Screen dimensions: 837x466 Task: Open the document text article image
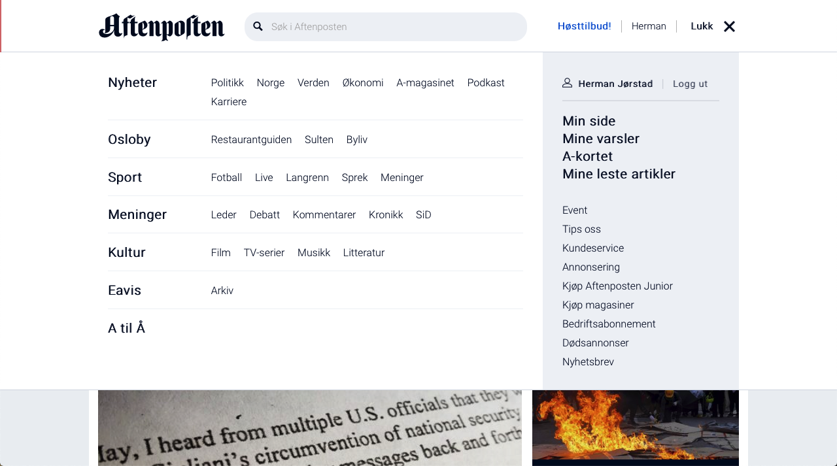310,428
